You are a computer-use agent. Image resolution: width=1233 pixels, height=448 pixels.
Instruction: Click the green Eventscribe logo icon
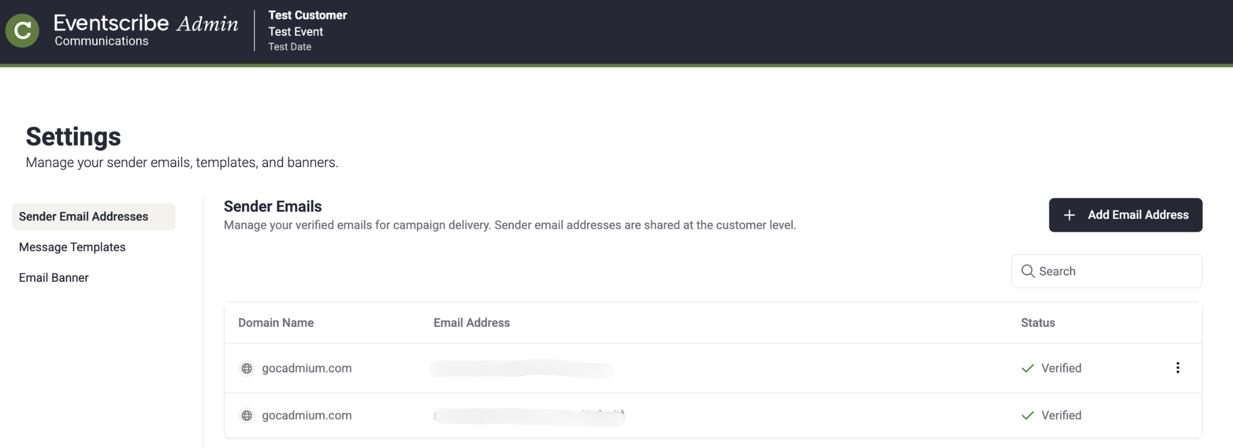tap(22, 30)
